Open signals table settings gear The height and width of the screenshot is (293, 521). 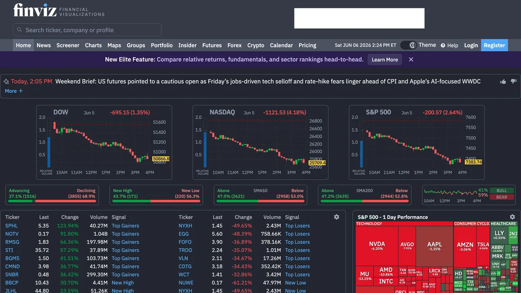tap(336, 217)
